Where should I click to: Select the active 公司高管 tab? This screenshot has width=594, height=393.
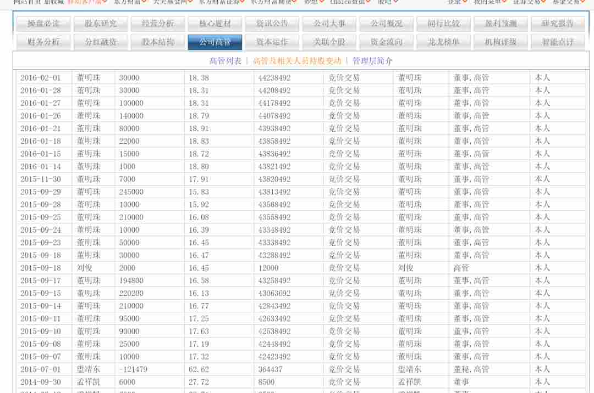[x=215, y=42]
